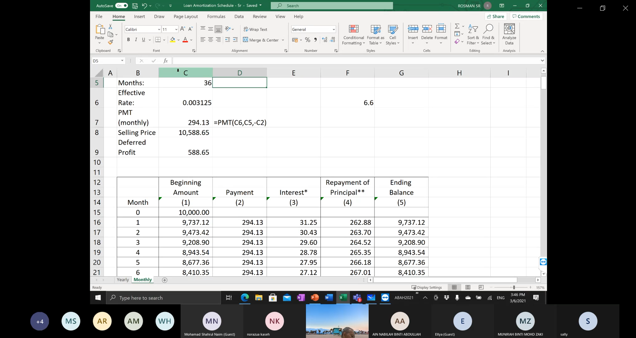Screen dimensions: 636x338
Task: Open the font name Calibri dropdown
Action: tap(159, 29)
